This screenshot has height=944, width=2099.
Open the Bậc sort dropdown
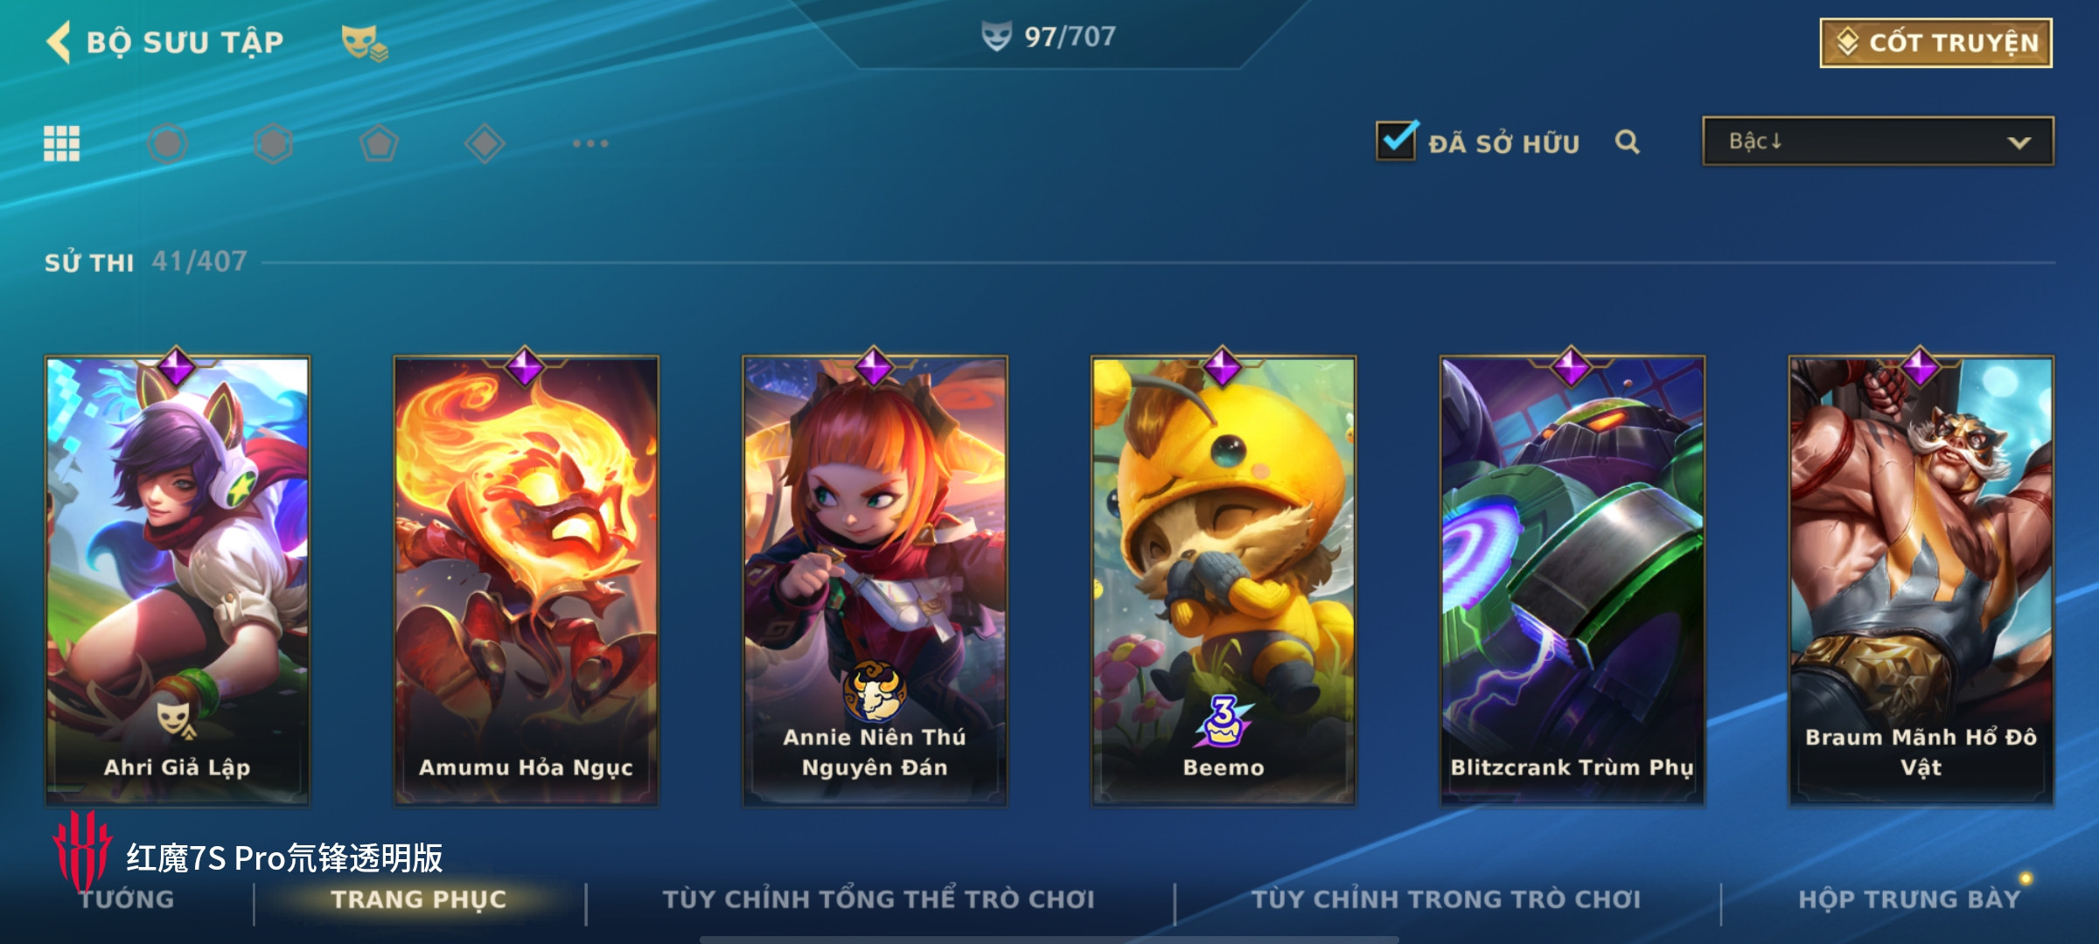(x=1878, y=142)
